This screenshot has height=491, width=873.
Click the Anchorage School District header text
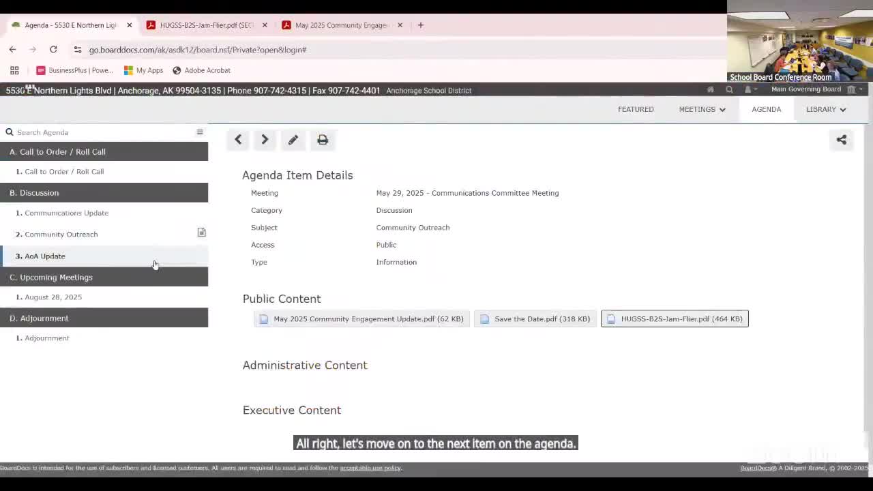click(x=429, y=90)
